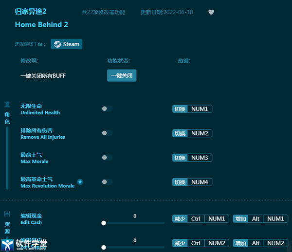Toggle Unlimited Health switch
The image size is (292, 252).
pos(107,109)
